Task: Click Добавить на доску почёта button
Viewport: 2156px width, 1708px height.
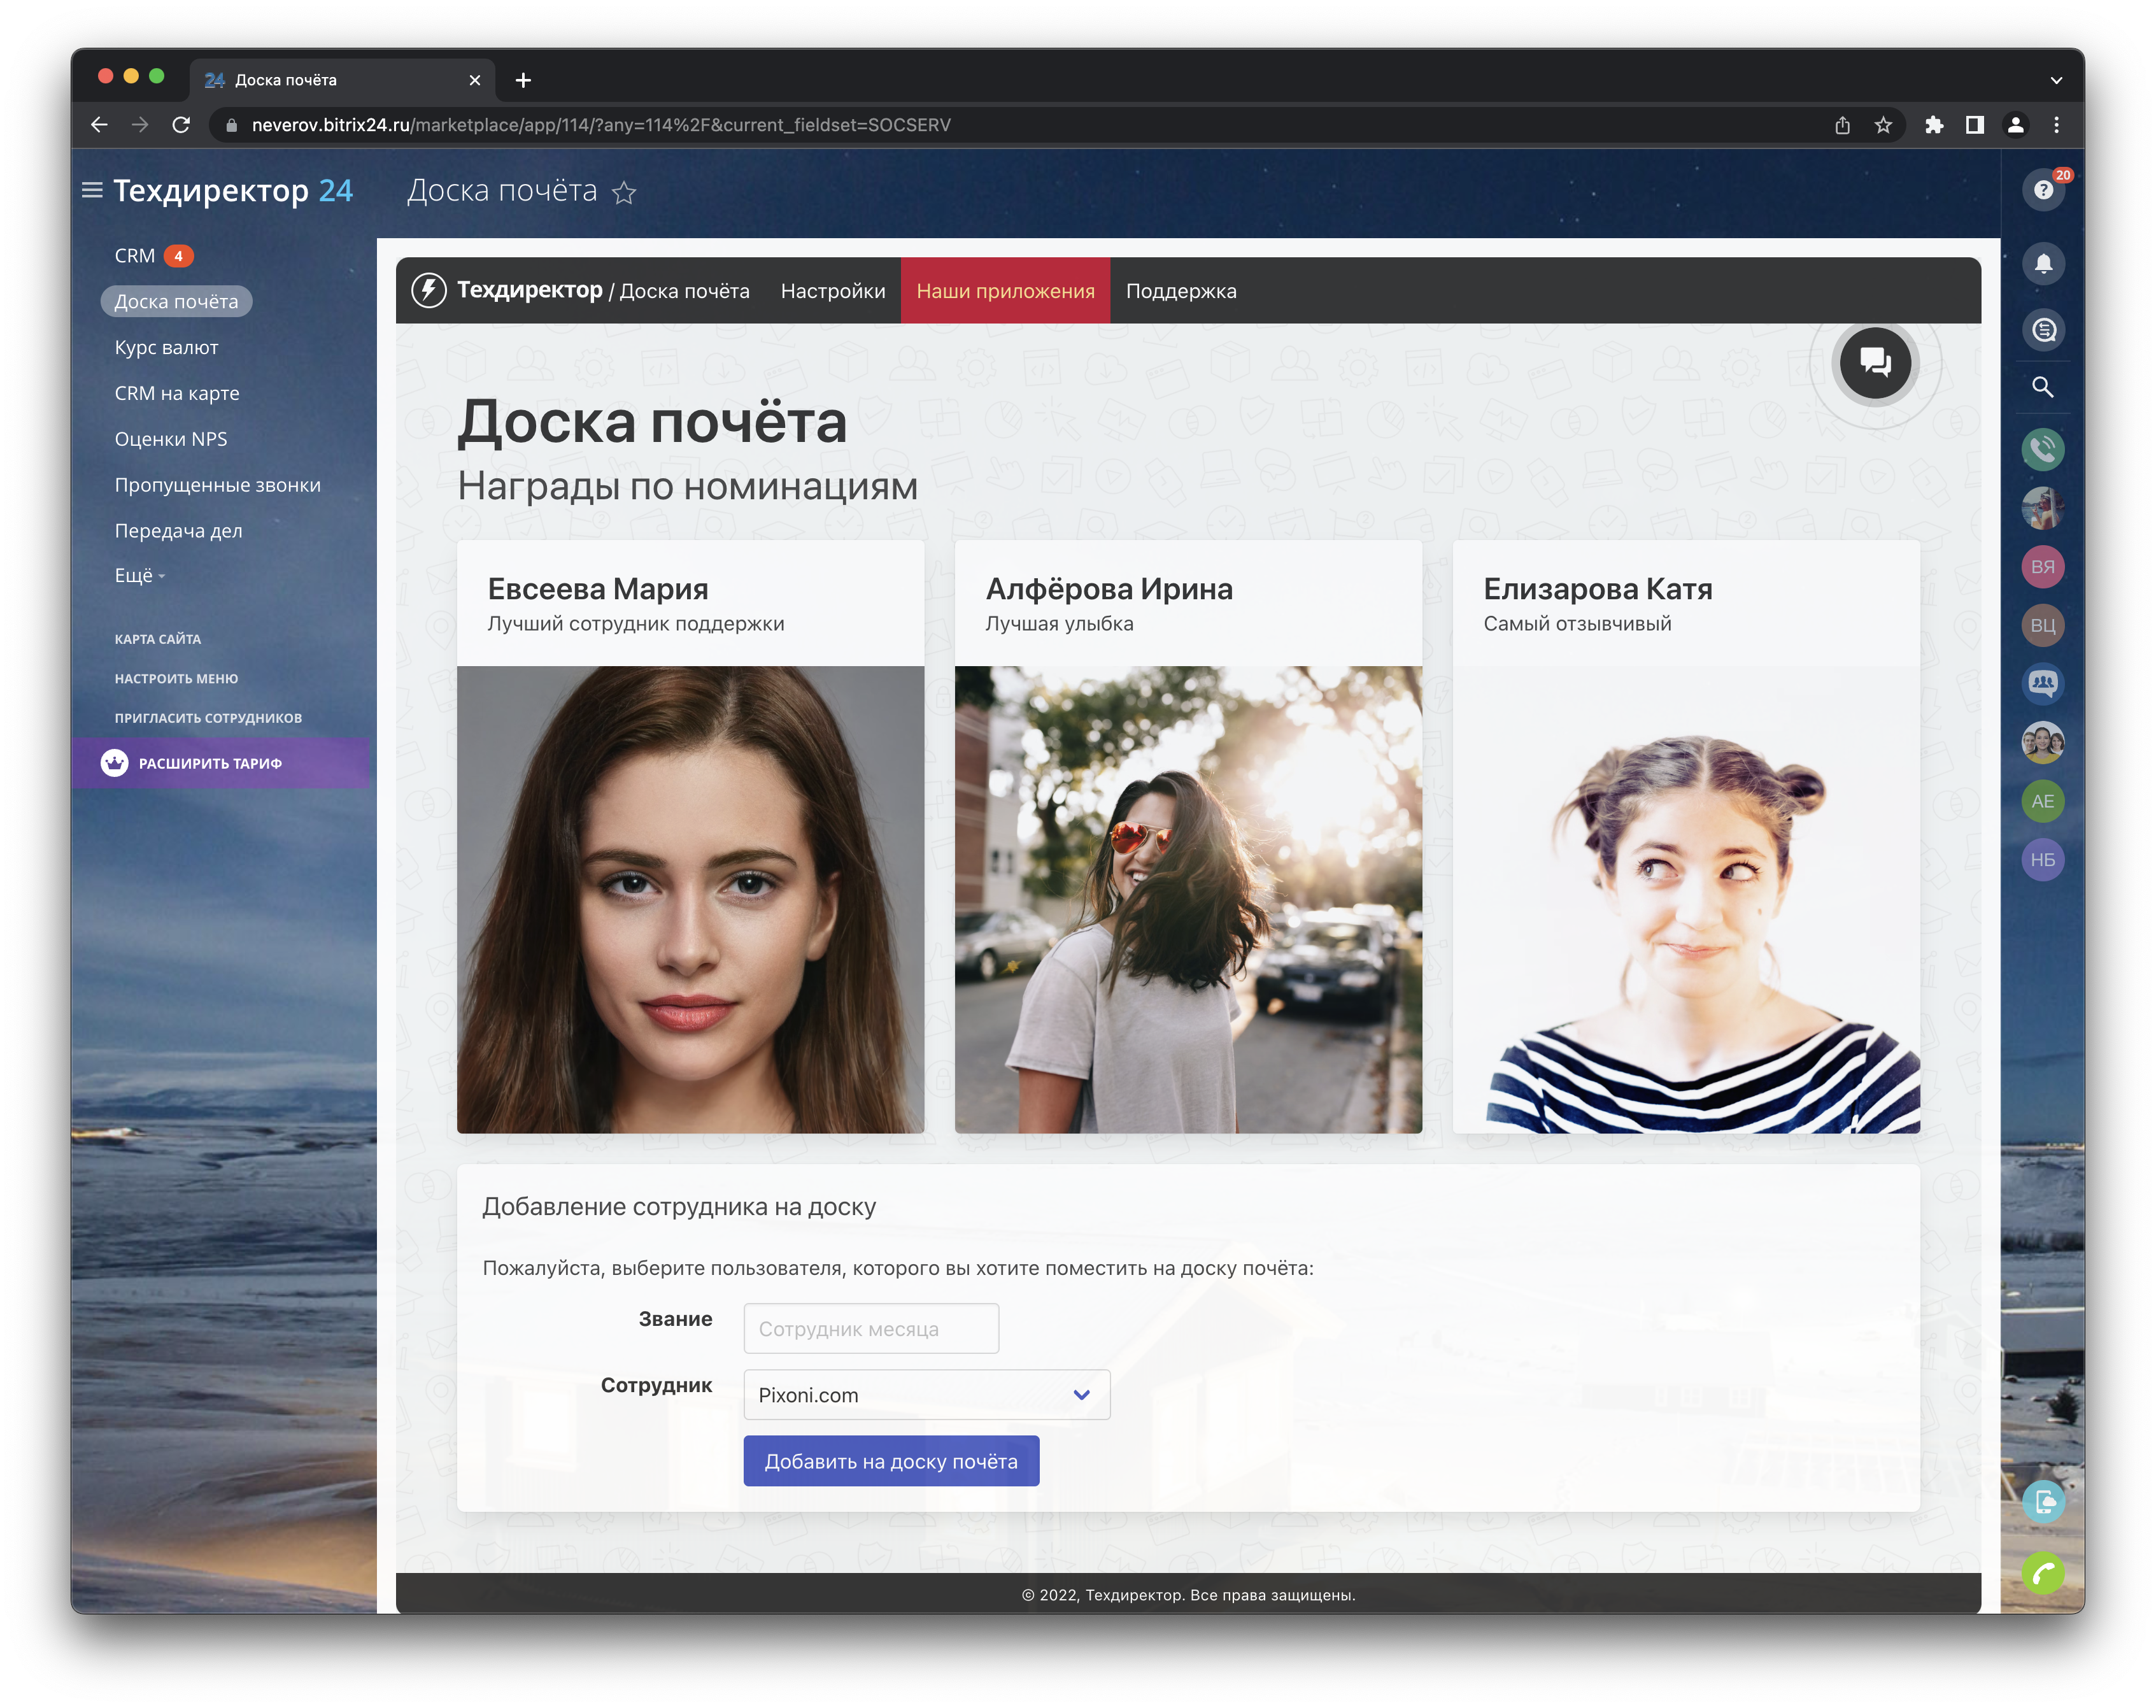Action: (890, 1461)
